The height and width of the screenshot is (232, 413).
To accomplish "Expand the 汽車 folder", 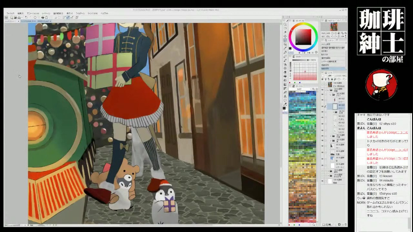I will click(x=331, y=136).
